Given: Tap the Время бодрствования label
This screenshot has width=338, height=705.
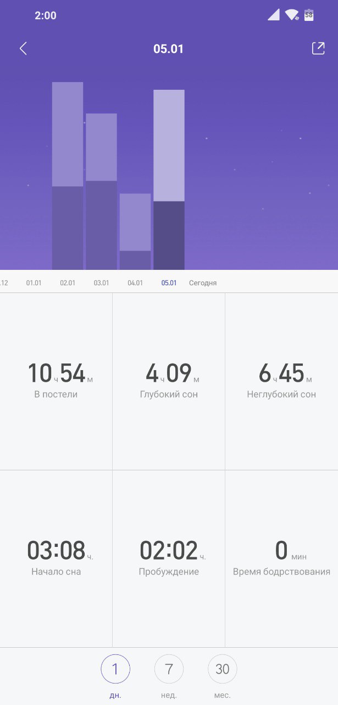Looking at the screenshot, I should tap(281, 572).
